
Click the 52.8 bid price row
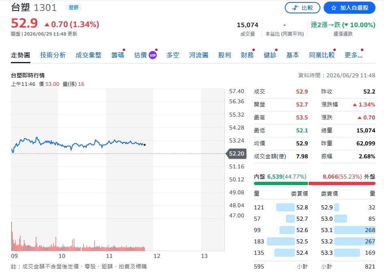281,207
